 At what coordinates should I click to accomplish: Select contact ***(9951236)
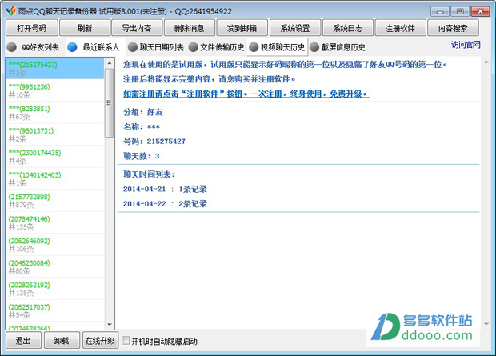(x=55, y=90)
